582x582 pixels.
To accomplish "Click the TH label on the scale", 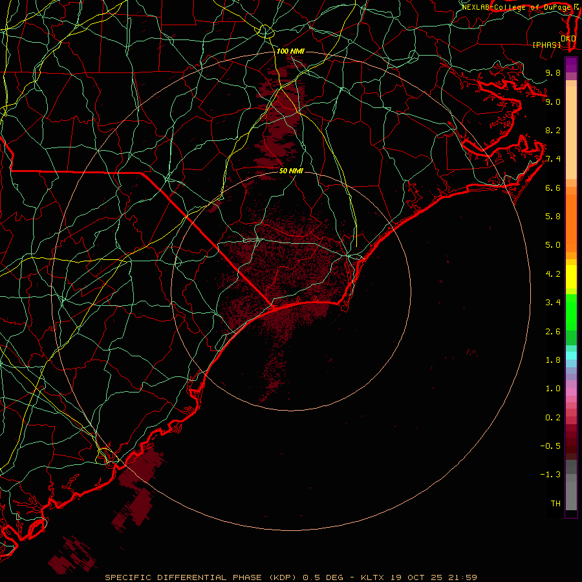I will [x=555, y=504].
